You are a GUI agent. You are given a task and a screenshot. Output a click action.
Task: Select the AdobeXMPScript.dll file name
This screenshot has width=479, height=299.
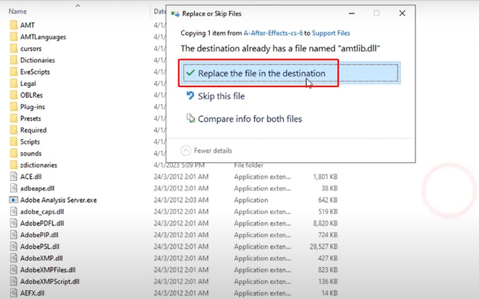pyautogui.click(x=50, y=282)
